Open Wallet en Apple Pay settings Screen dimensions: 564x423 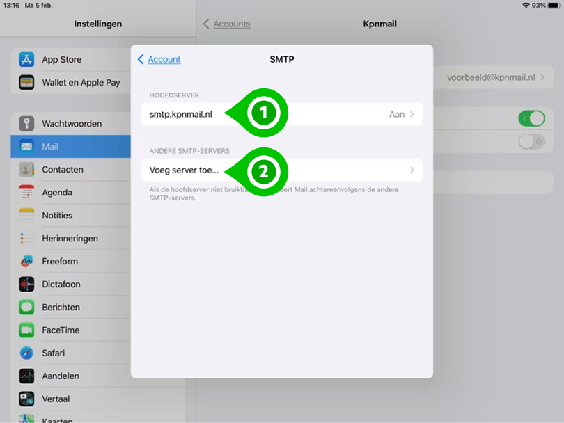[x=25, y=82]
